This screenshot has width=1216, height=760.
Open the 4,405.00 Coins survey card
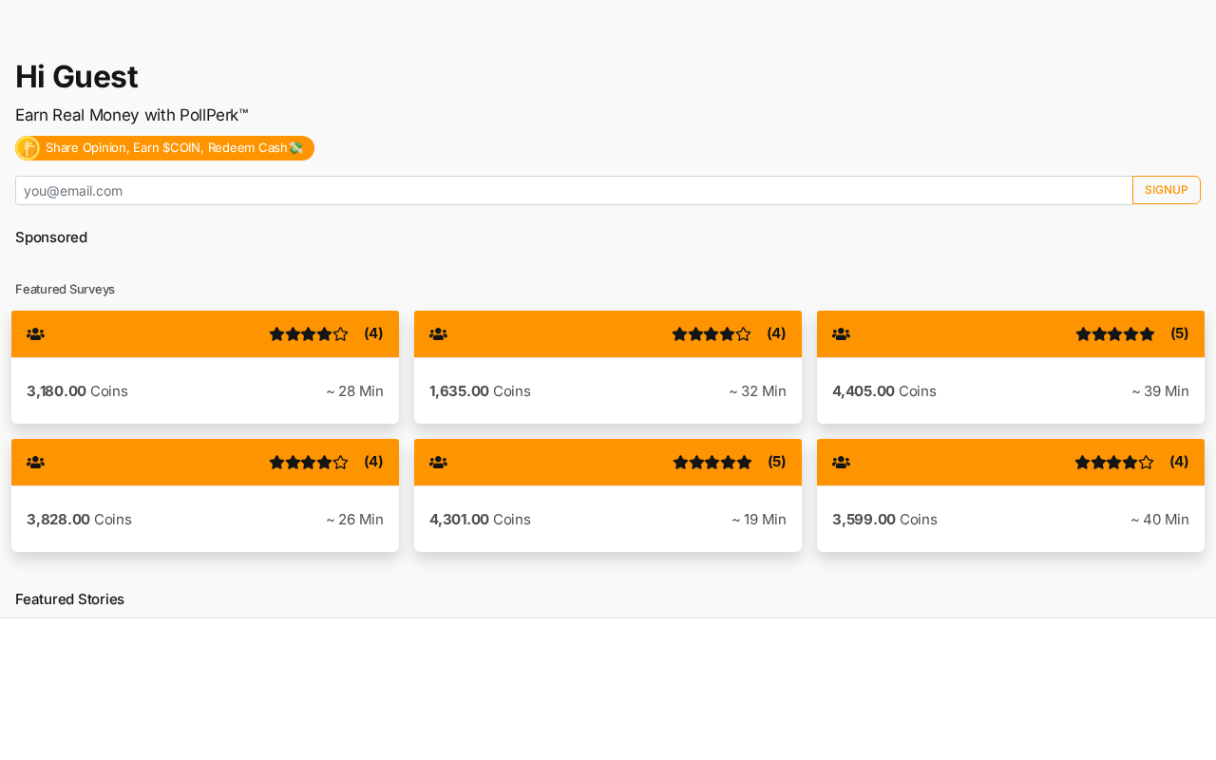1011,367
